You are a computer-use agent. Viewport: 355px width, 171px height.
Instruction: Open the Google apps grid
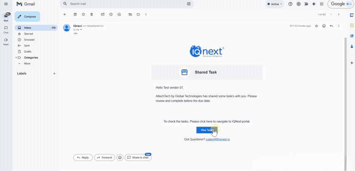[321, 4]
